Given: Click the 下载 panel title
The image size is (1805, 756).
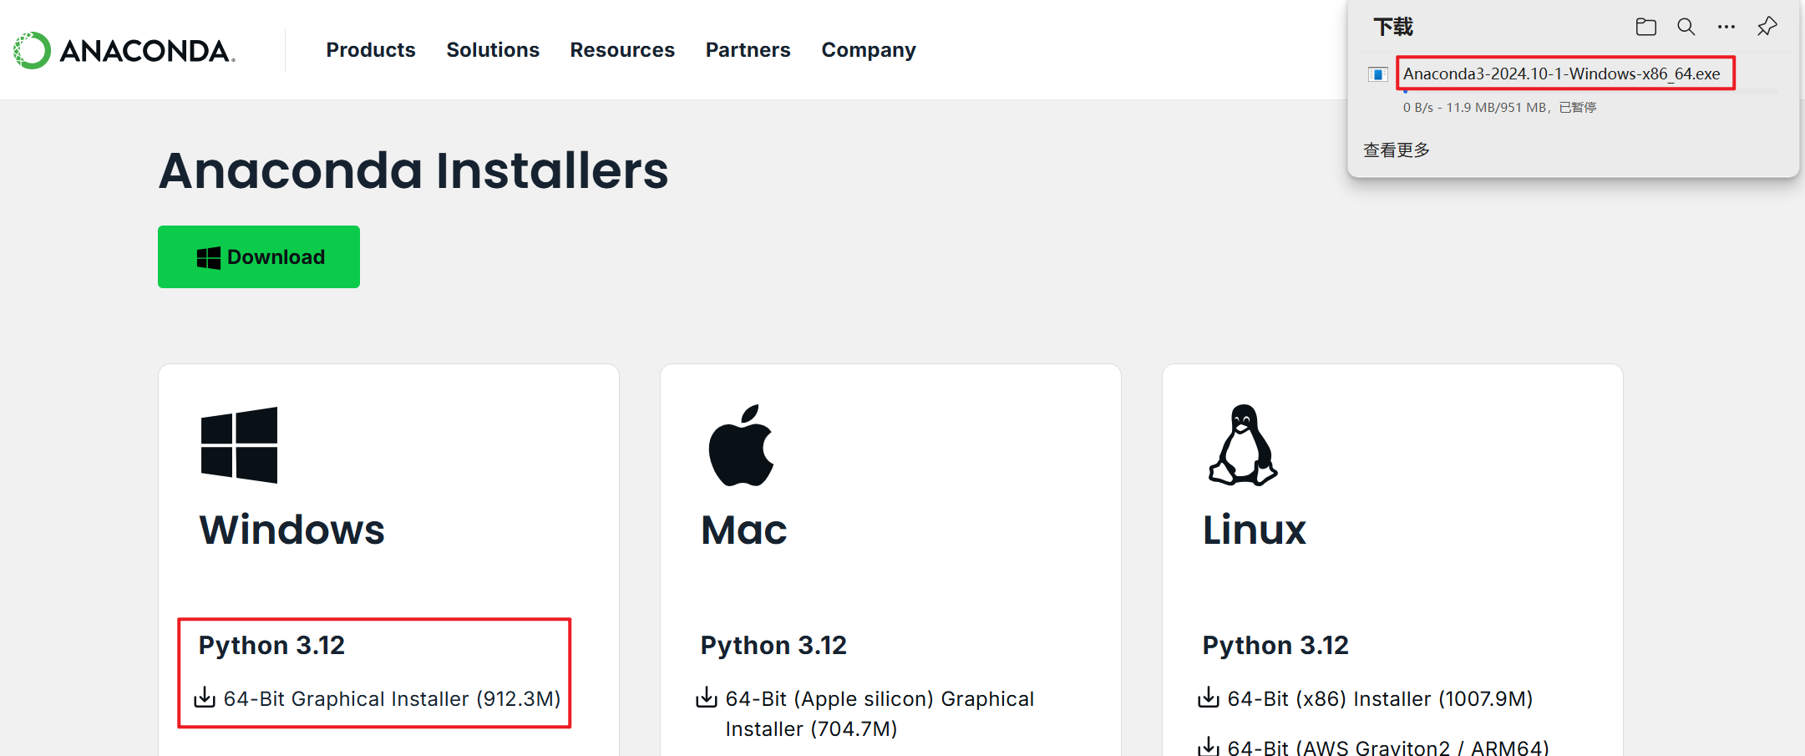Looking at the screenshot, I should pyautogui.click(x=1393, y=27).
